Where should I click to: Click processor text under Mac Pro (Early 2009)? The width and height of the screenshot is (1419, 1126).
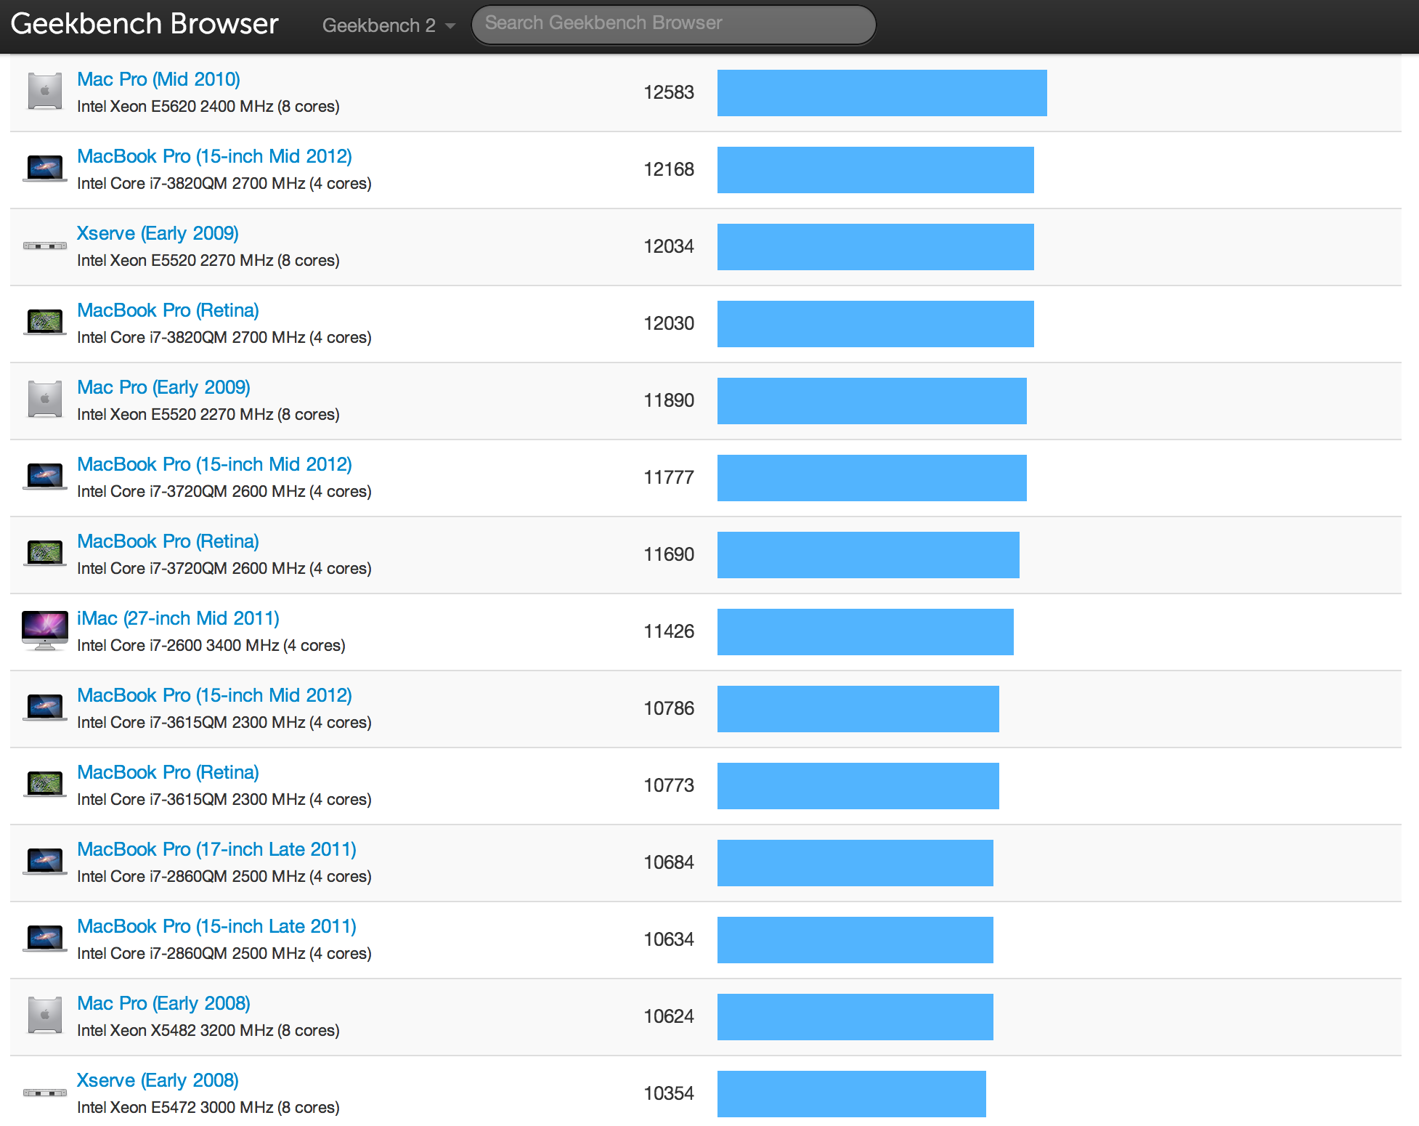pos(208,415)
